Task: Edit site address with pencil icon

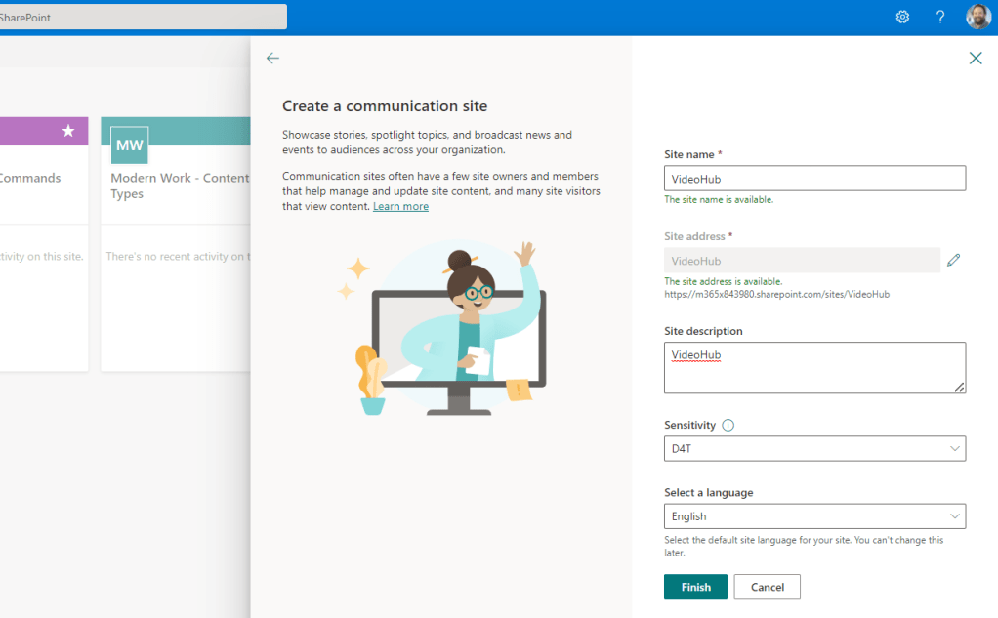Action: pyautogui.click(x=953, y=261)
